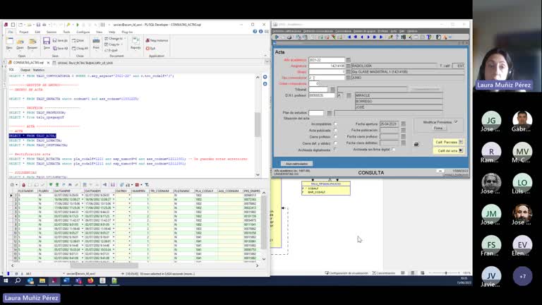Open the Copy to dropdown
Image resolution: width=542 pixels, height=305 pixels.
(x=114, y=44)
